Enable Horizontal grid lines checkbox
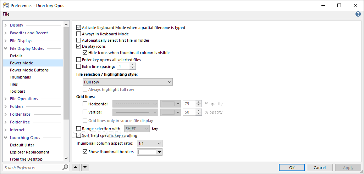 pyautogui.click(x=85, y=104)
